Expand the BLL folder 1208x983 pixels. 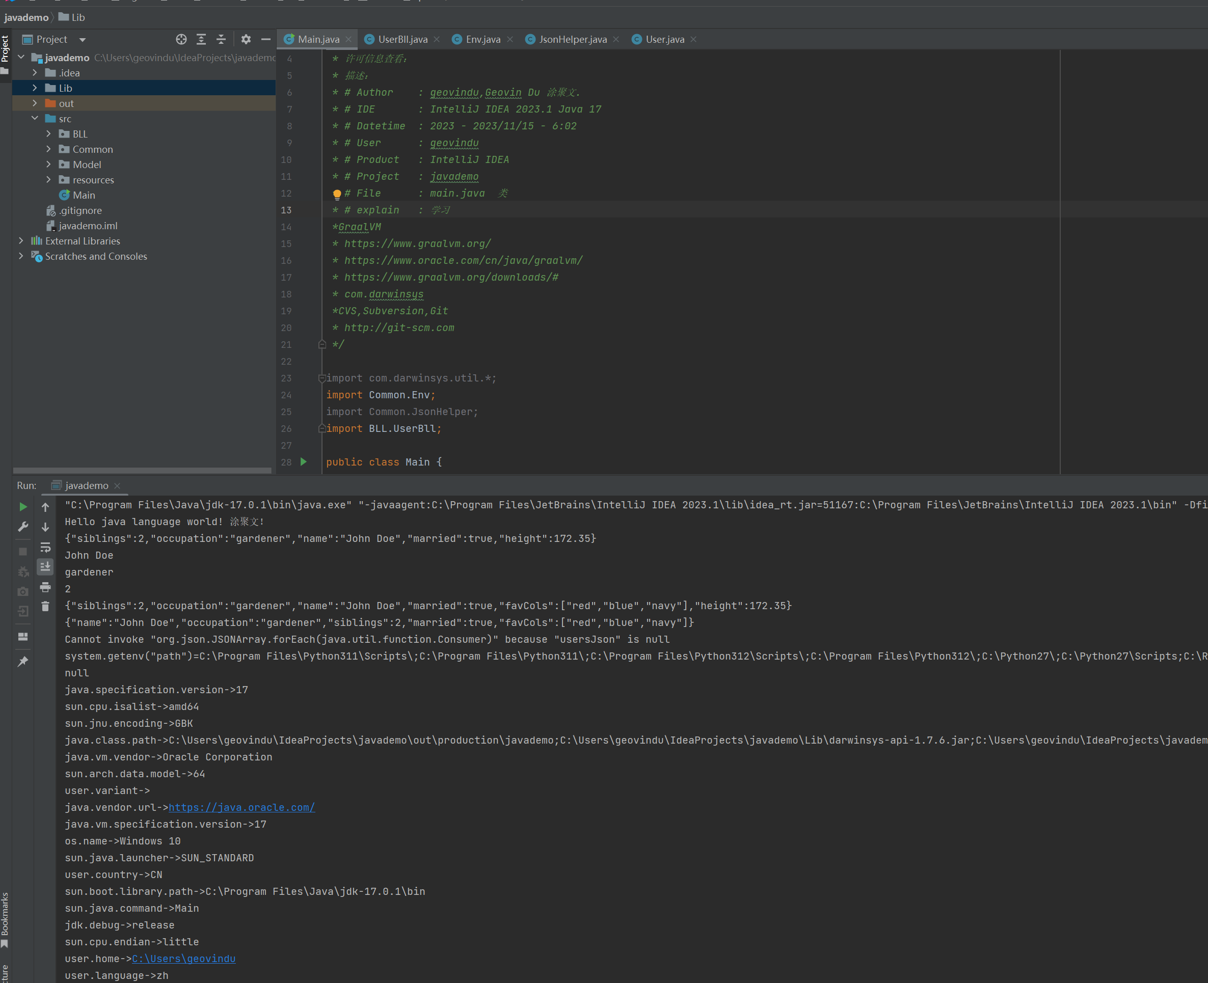pyautogui.click(x=49, y=133)
